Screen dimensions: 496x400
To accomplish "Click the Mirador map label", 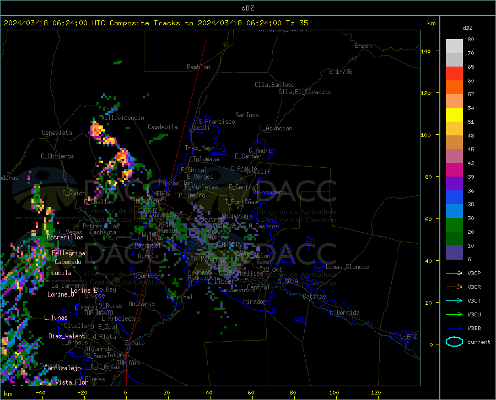I will 255,302.
